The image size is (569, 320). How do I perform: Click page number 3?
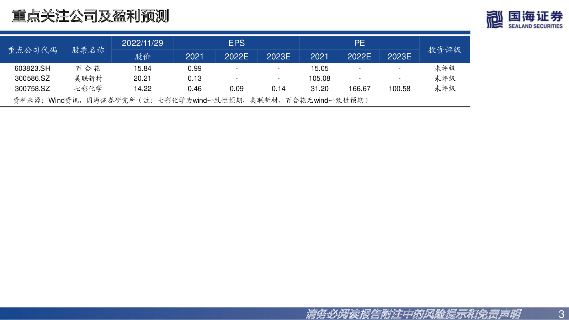(x=562, y=314)
